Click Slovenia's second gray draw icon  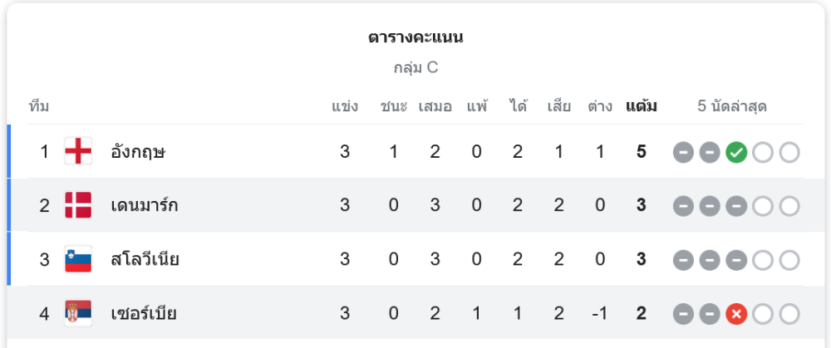pos(709,260)
